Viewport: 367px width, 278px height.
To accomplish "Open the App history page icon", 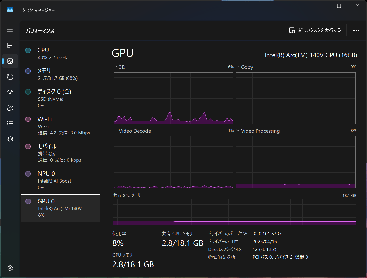I will point(10,77).
